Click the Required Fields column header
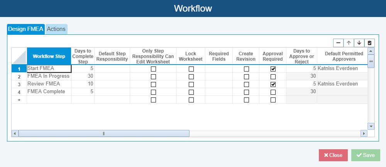The width and height of the screenshot is (386, 167). click(219, 56)
